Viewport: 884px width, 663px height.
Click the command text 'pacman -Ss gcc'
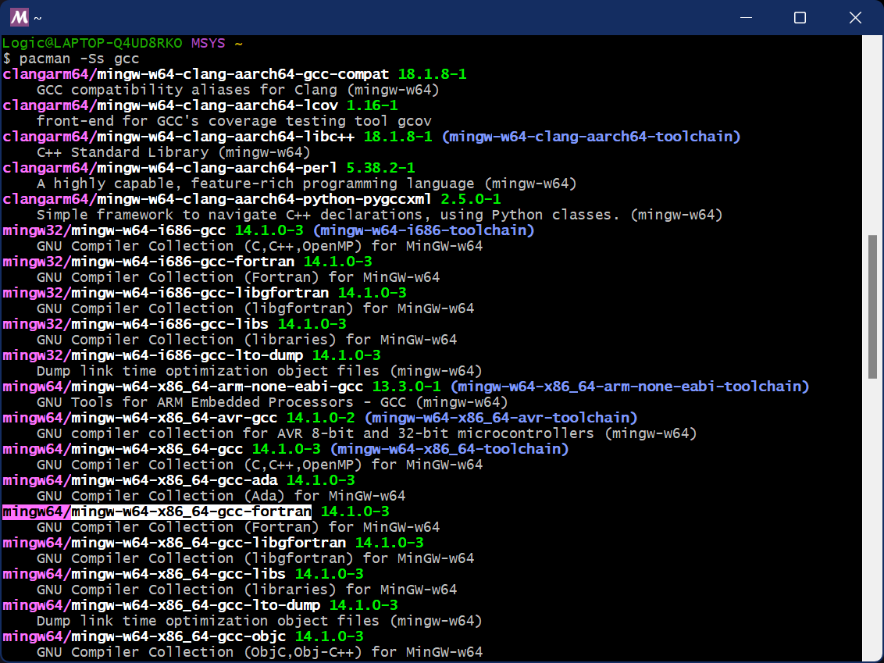pos(79,59)
